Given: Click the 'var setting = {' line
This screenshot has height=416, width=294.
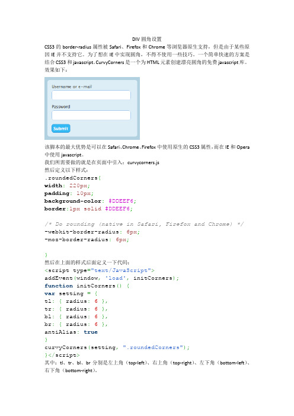Looking at the screenshot, I should pos(71,293).
